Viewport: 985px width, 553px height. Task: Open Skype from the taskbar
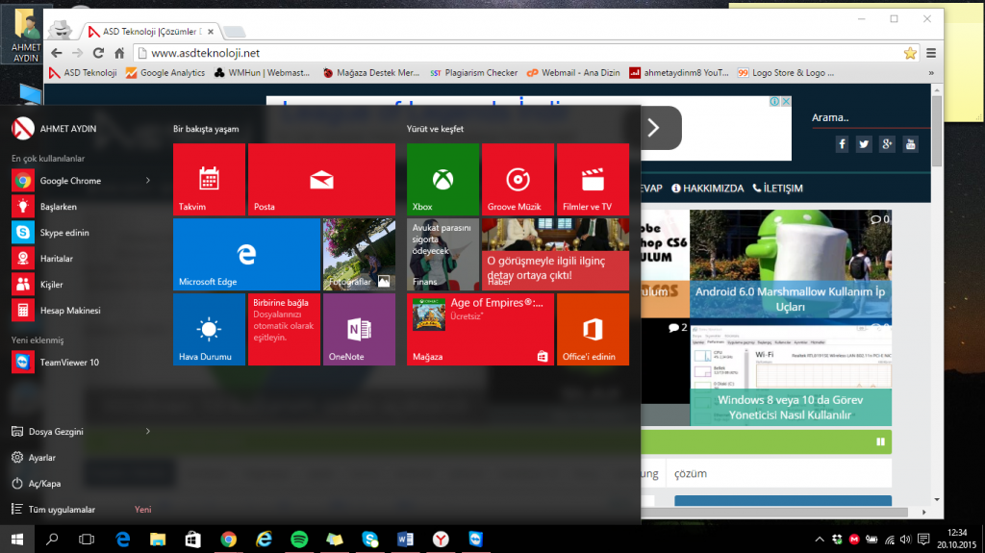(370, 540)
